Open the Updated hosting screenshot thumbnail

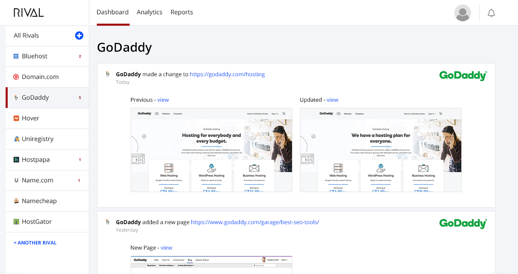pos(381,150)
